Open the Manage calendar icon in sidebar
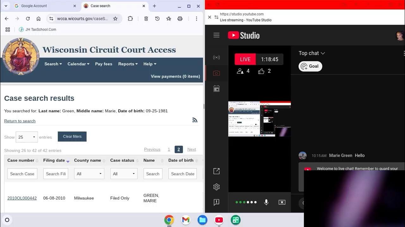 [216, 89]
